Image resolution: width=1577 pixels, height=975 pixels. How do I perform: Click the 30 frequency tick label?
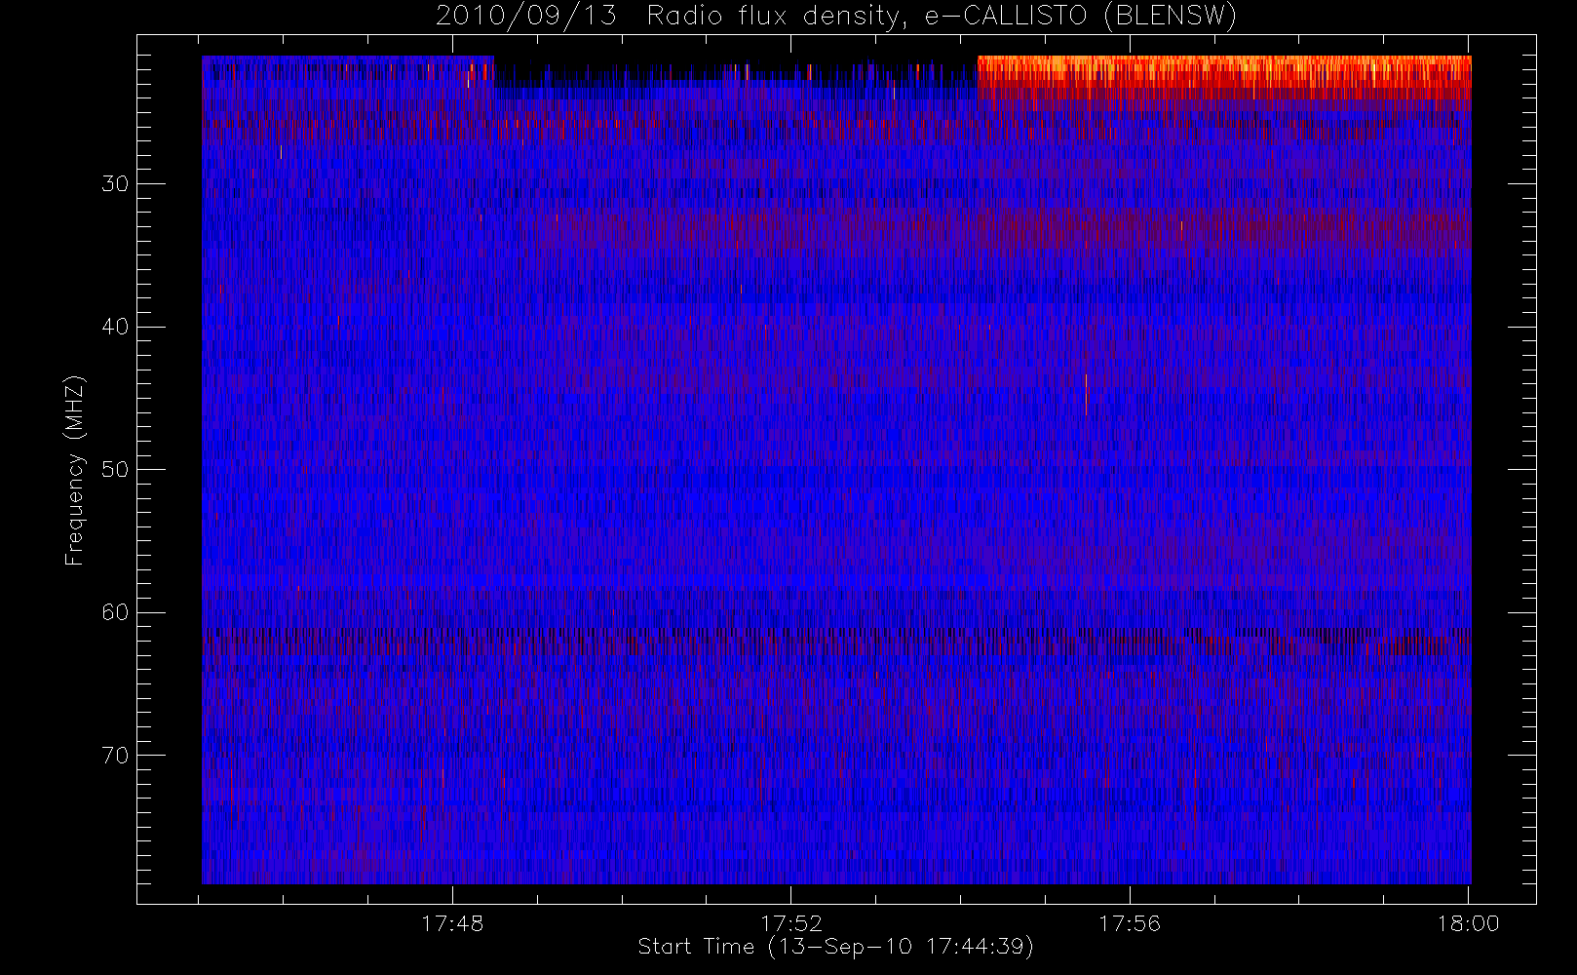[x=115, y=184]
